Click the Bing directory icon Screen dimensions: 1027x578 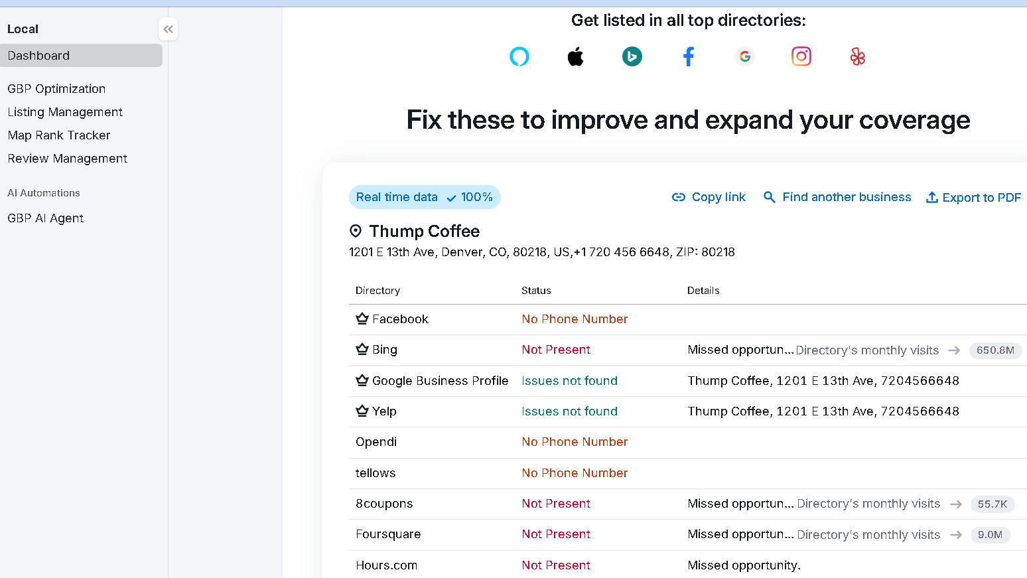[632, 57]
